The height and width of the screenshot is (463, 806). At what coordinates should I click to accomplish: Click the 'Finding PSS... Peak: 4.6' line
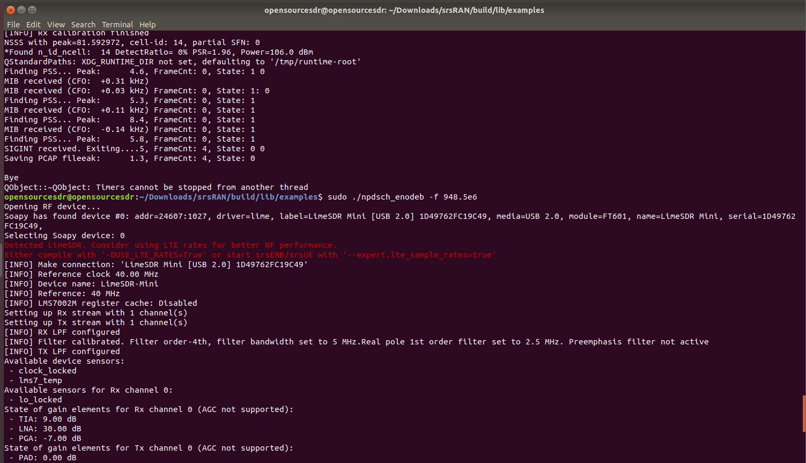(135, 71)
